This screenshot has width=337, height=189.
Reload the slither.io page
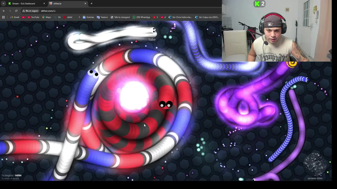16,11
